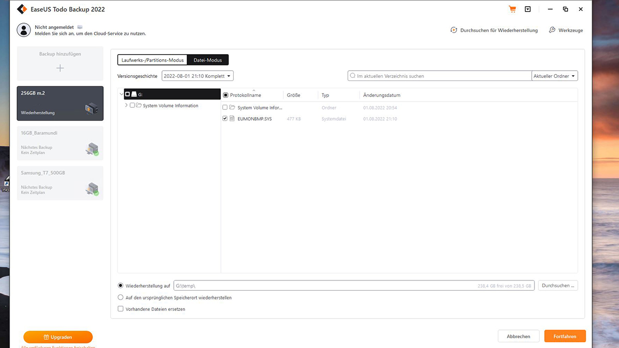Select the 256GB m.2 backup entry
The height and width of the screenshot is (348, 619).
click(x=60, y=103)
